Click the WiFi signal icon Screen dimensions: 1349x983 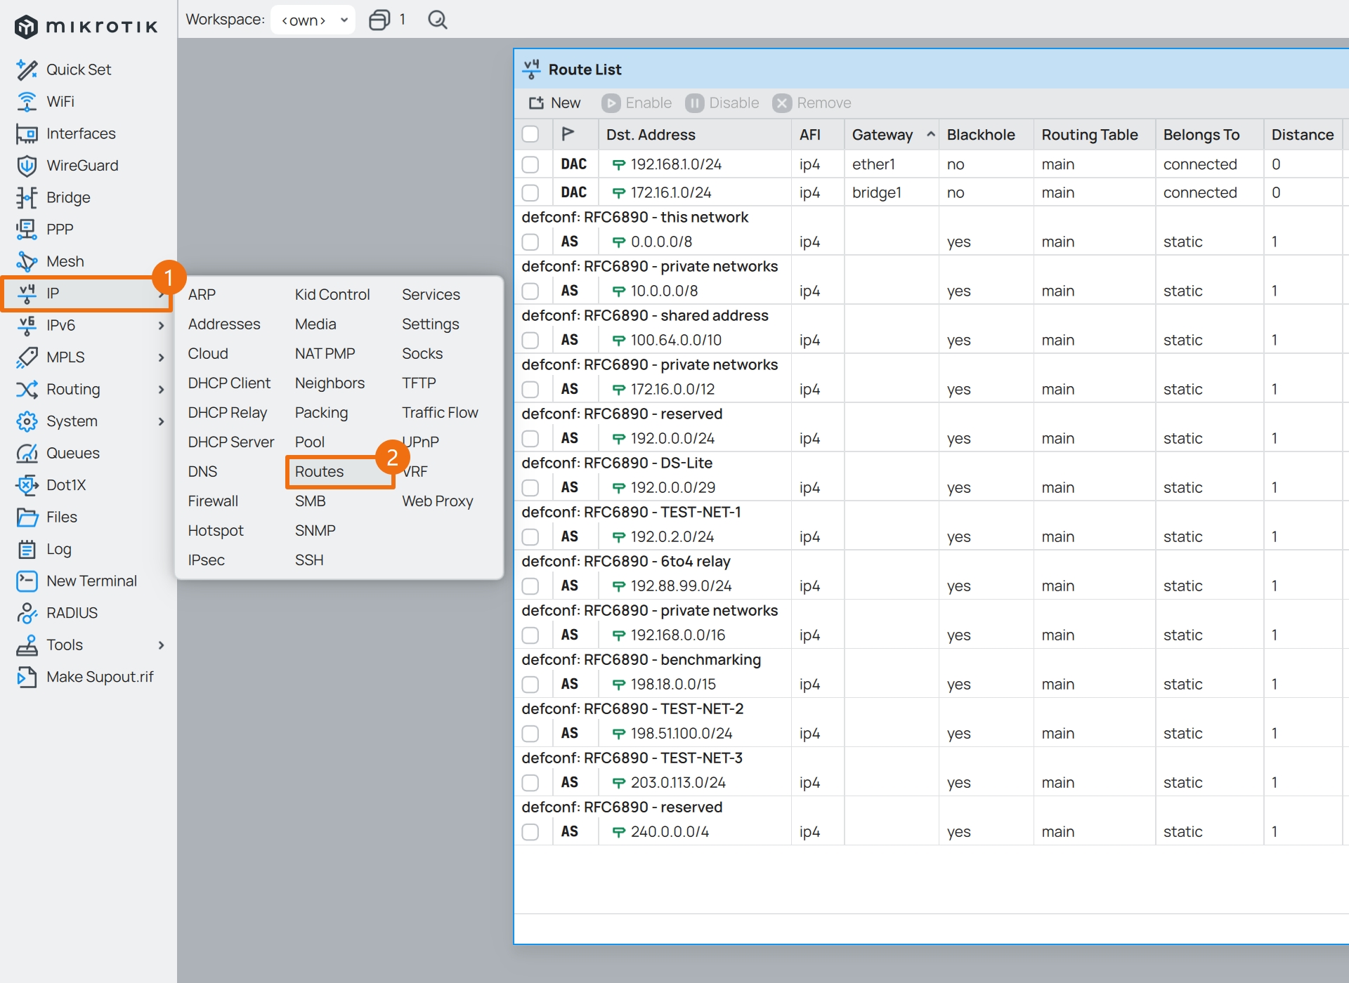pyautogui.click(x=27, y=102)
